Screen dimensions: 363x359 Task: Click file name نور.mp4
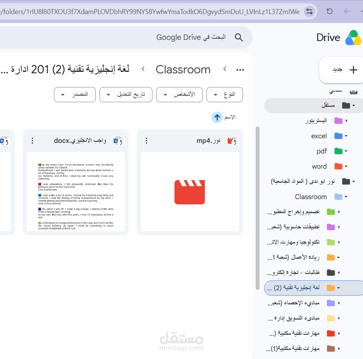pos(208,141)
